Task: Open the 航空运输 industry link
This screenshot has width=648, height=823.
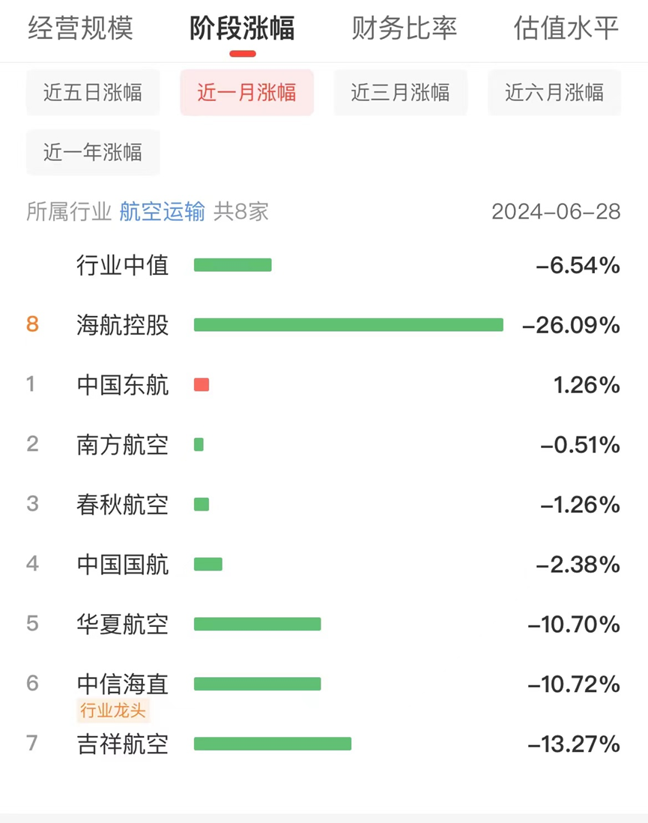Action: 162,212
